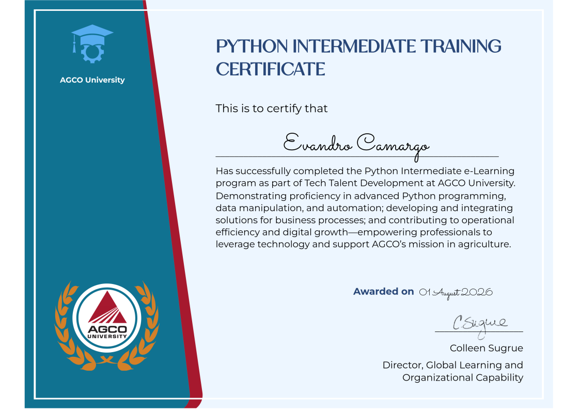Click the 'PYTHON INTERMEDIATE TRAINING CERTIFICATE' title
This screenshot has height=410, width=580.
[x=358, y=58]
